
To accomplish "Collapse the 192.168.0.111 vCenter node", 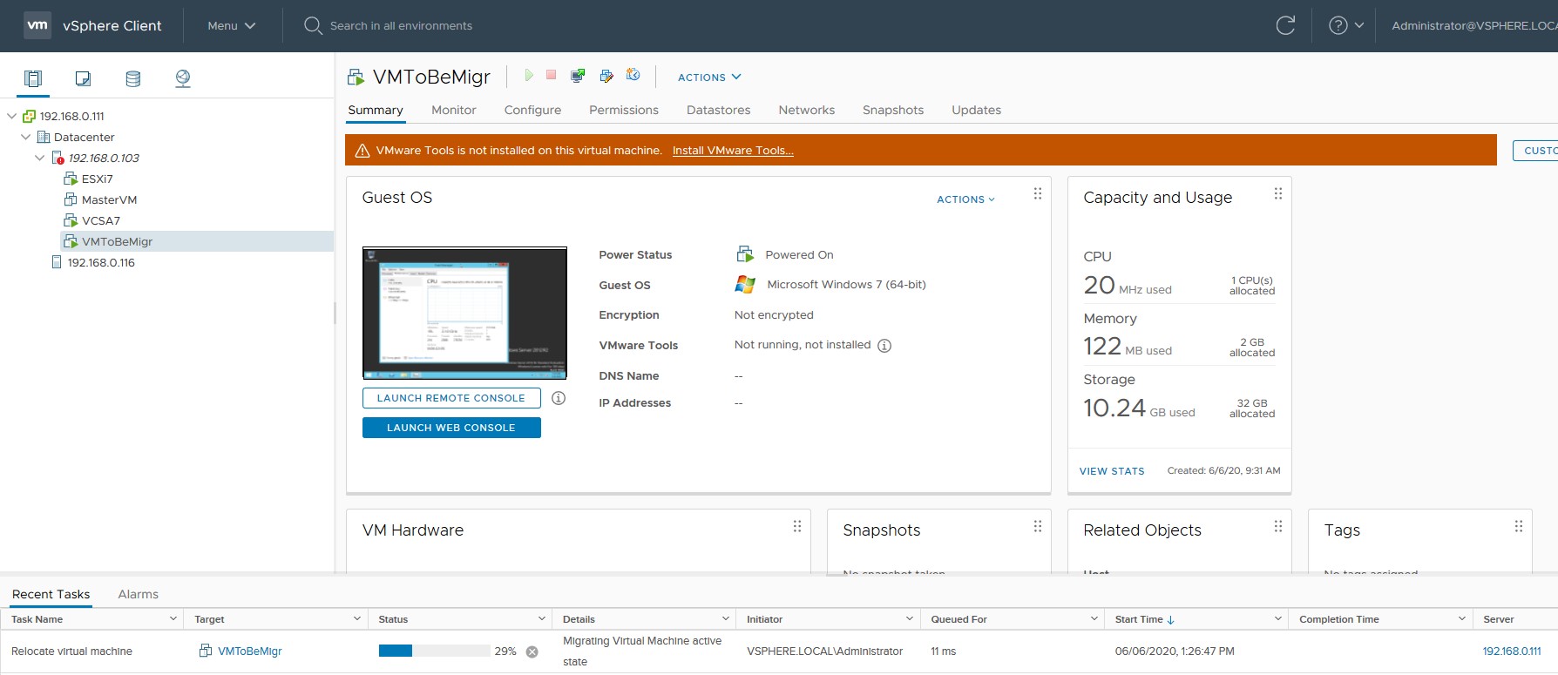I will [x=11, y=116].
